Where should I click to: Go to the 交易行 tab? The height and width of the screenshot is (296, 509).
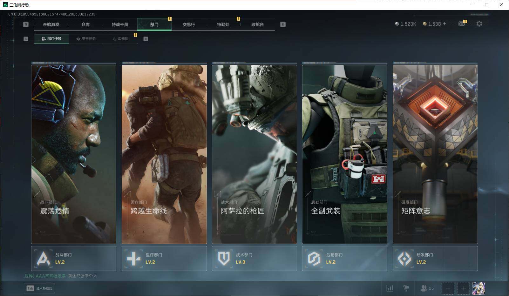tap(189, 24)
